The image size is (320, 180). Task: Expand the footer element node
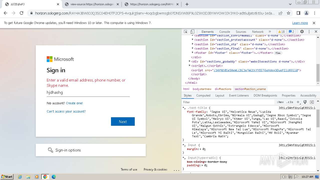click(192, 52)
